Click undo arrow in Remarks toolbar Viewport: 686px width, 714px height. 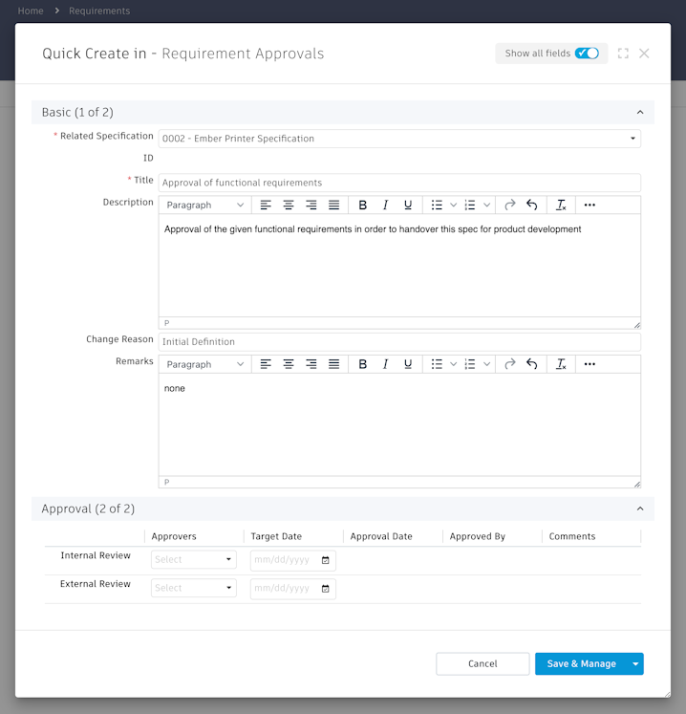click(x=532, y=364)
